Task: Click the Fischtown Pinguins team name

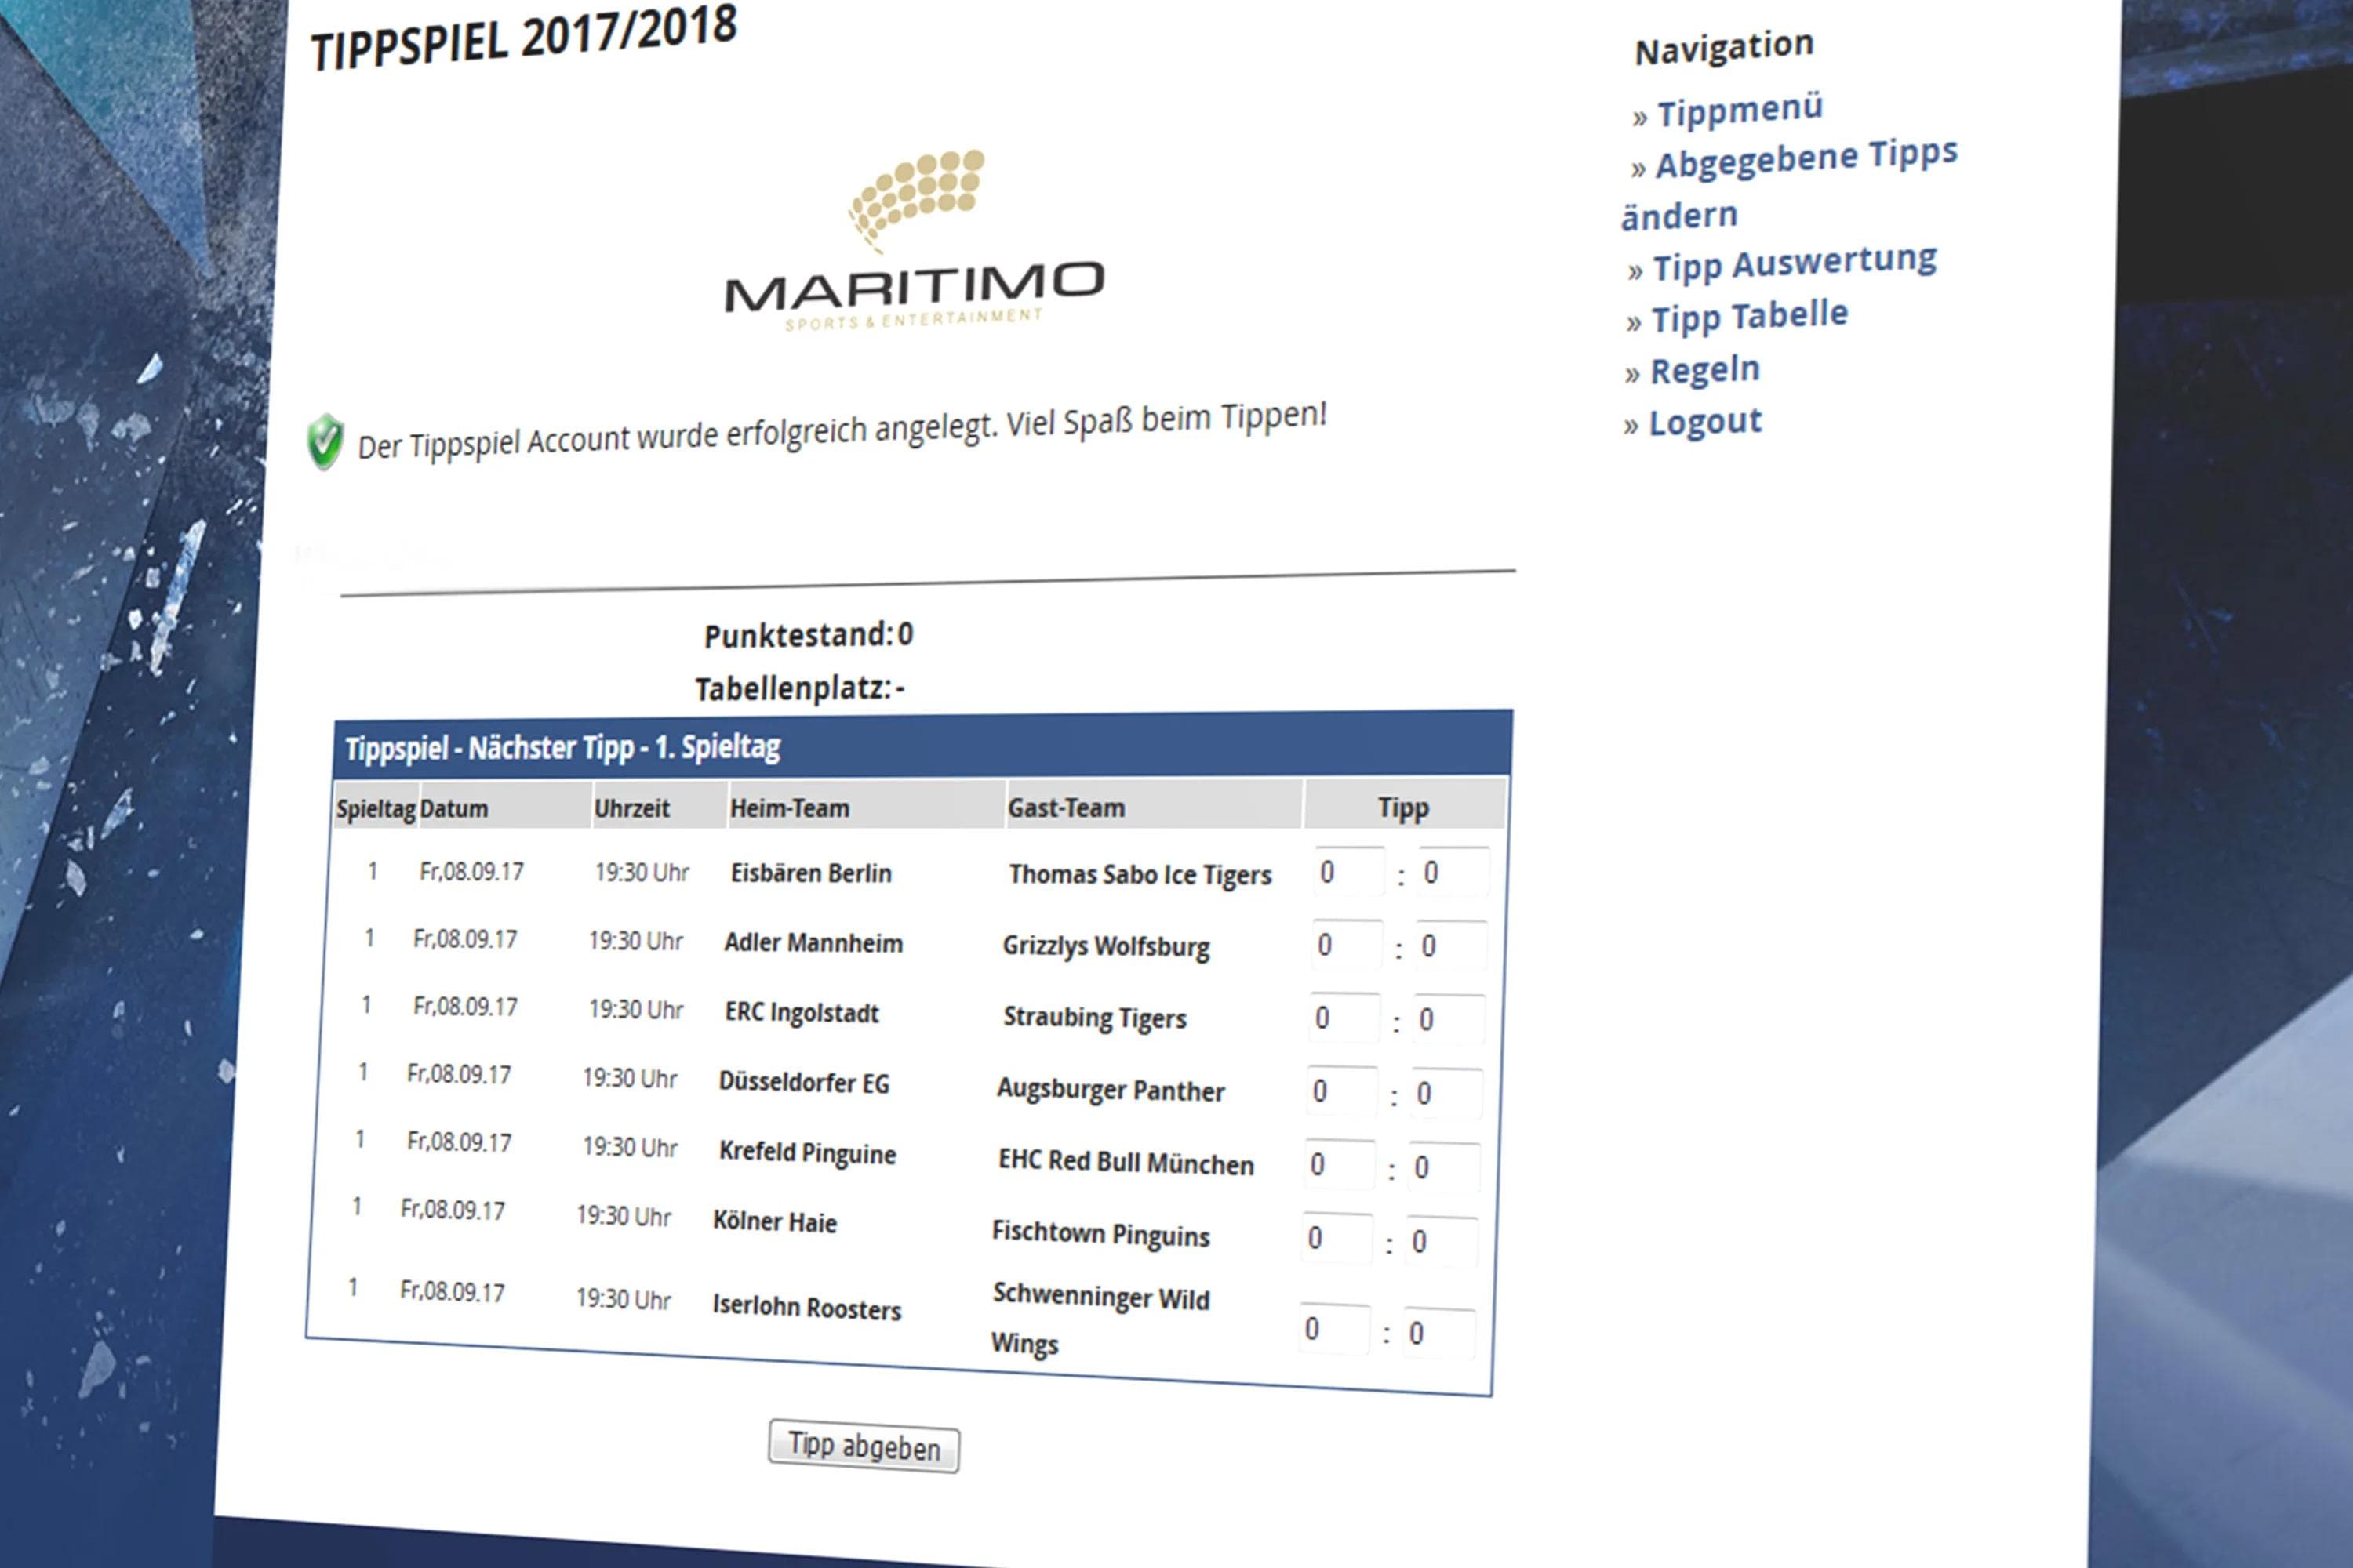Action: pos(1100,1234)
